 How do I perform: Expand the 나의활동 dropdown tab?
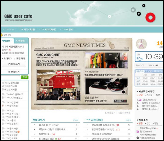tap(21, 41)
